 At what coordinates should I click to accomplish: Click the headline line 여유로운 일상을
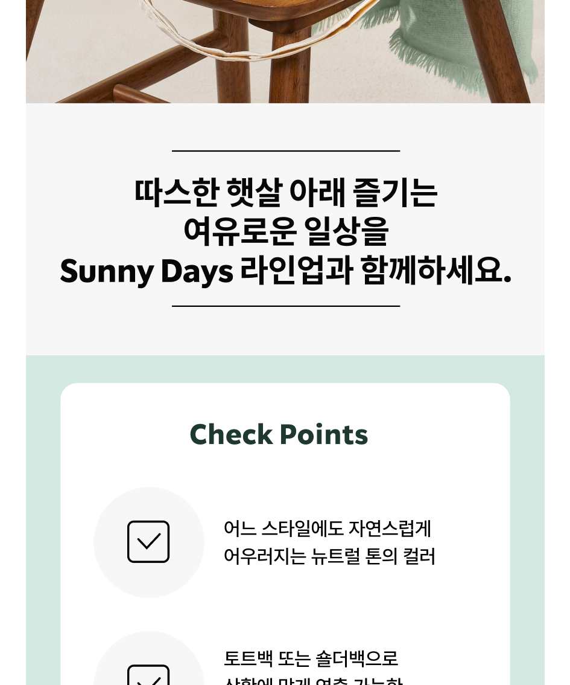[286, 231]
